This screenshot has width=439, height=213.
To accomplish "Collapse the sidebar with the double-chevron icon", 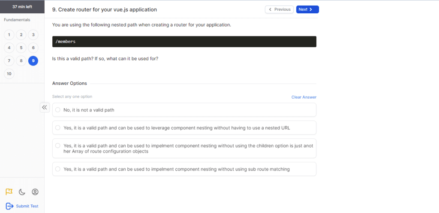I will (45, 108).
